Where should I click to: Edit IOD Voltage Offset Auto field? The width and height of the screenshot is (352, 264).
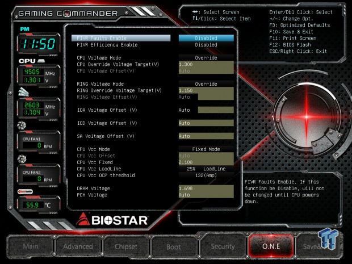point(206,123)
